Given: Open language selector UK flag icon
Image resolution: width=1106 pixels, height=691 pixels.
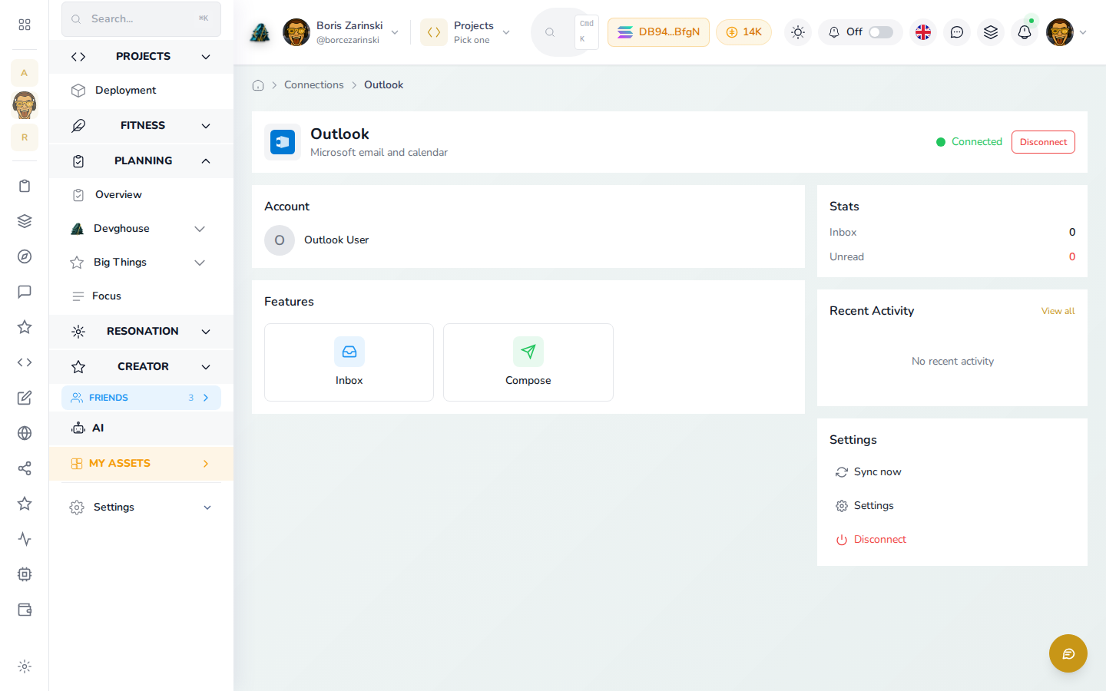Looking at the screenshot, I should 923,32.
